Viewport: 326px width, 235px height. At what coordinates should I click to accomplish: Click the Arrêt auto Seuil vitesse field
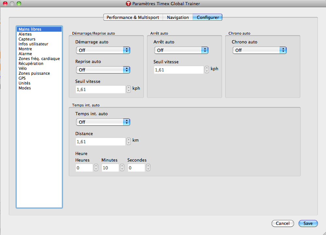coord(179,70)
